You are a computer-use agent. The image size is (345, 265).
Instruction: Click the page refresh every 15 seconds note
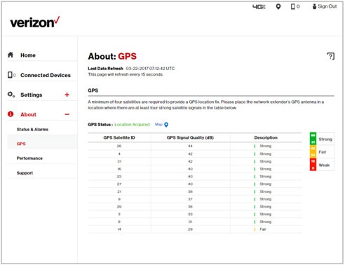point(126,74)
